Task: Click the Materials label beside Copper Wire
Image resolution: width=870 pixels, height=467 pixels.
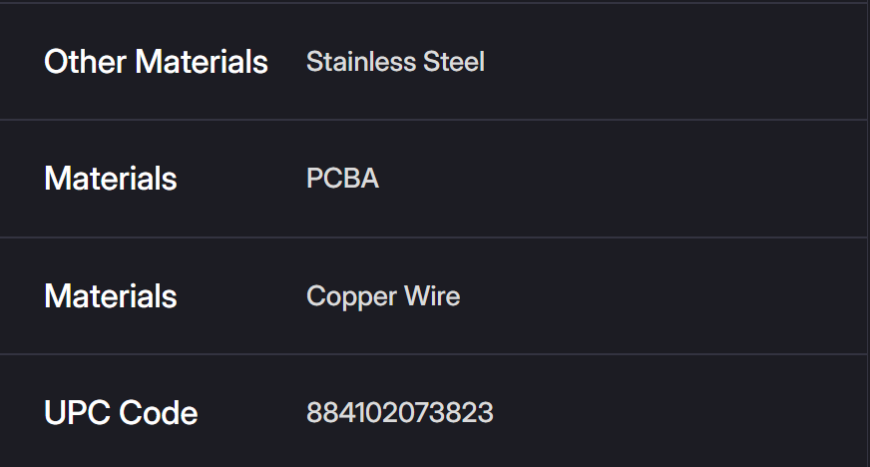Action: tap(111, 296)
